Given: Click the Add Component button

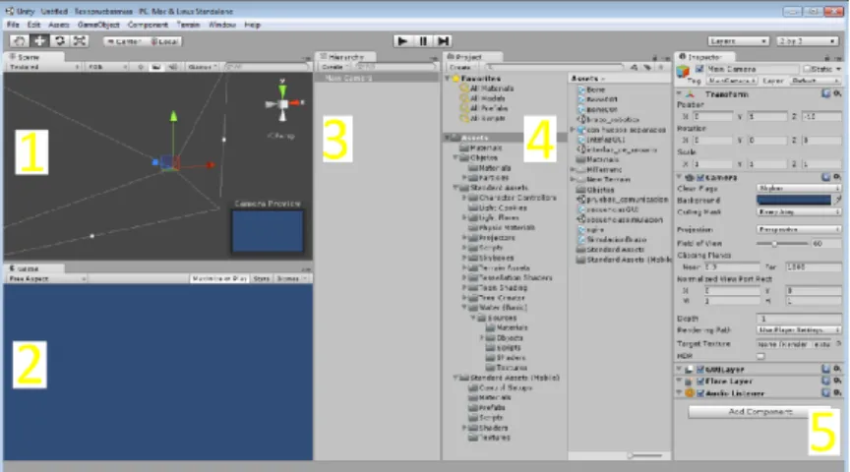Looking at the screenshot, I should [x=759, y=412].
